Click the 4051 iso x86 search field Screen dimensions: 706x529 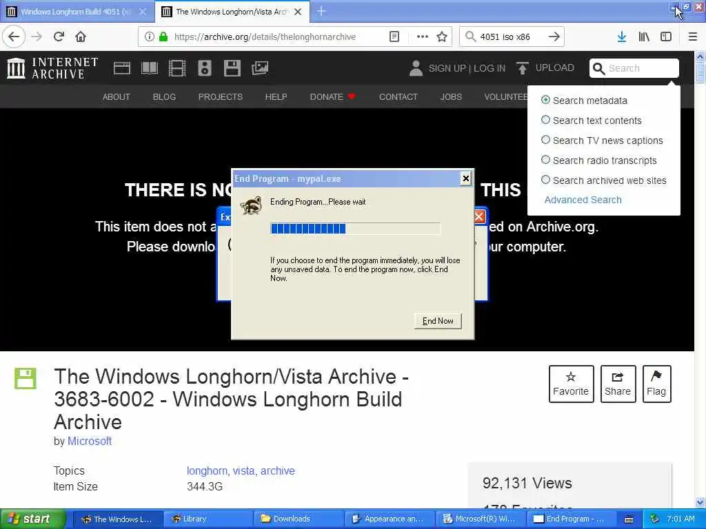(x=512, y=37)
